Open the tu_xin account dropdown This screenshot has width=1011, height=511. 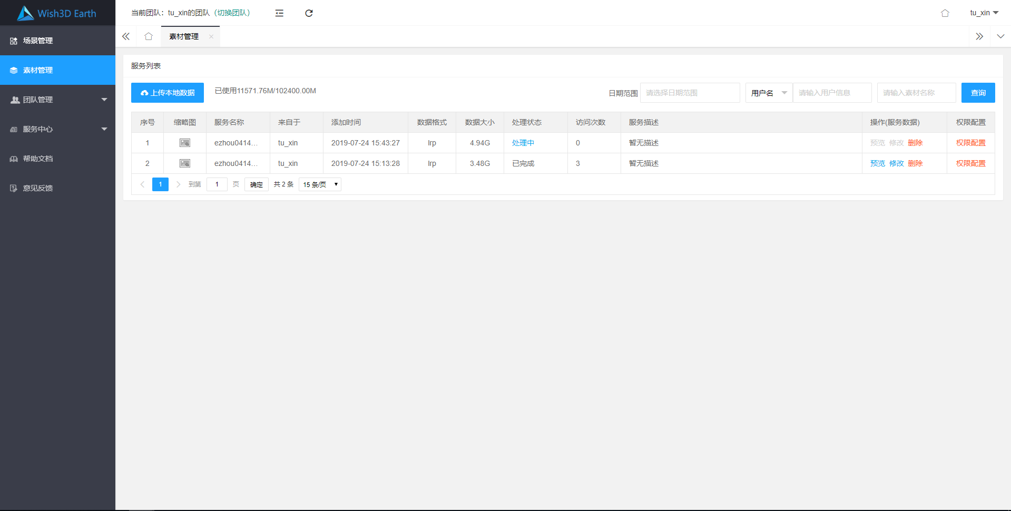click(984, 13)
